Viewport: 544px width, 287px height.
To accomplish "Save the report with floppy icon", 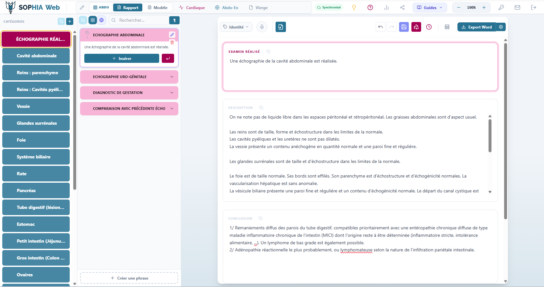I will [x=404, y=27].
